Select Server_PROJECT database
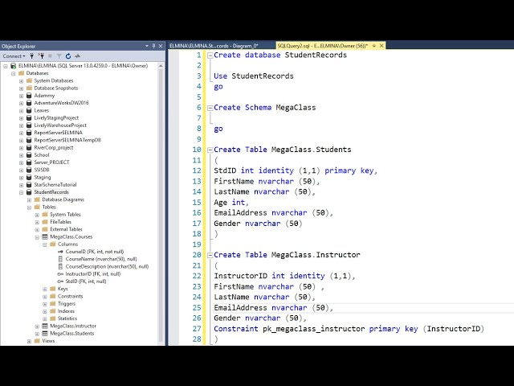514x386 pixels. 51,162
